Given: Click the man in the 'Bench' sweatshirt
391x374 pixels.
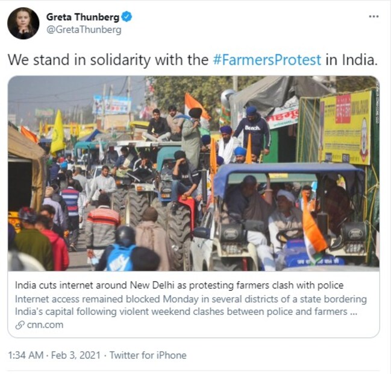Looking at the screenshot, I should [x=252, y=131].
